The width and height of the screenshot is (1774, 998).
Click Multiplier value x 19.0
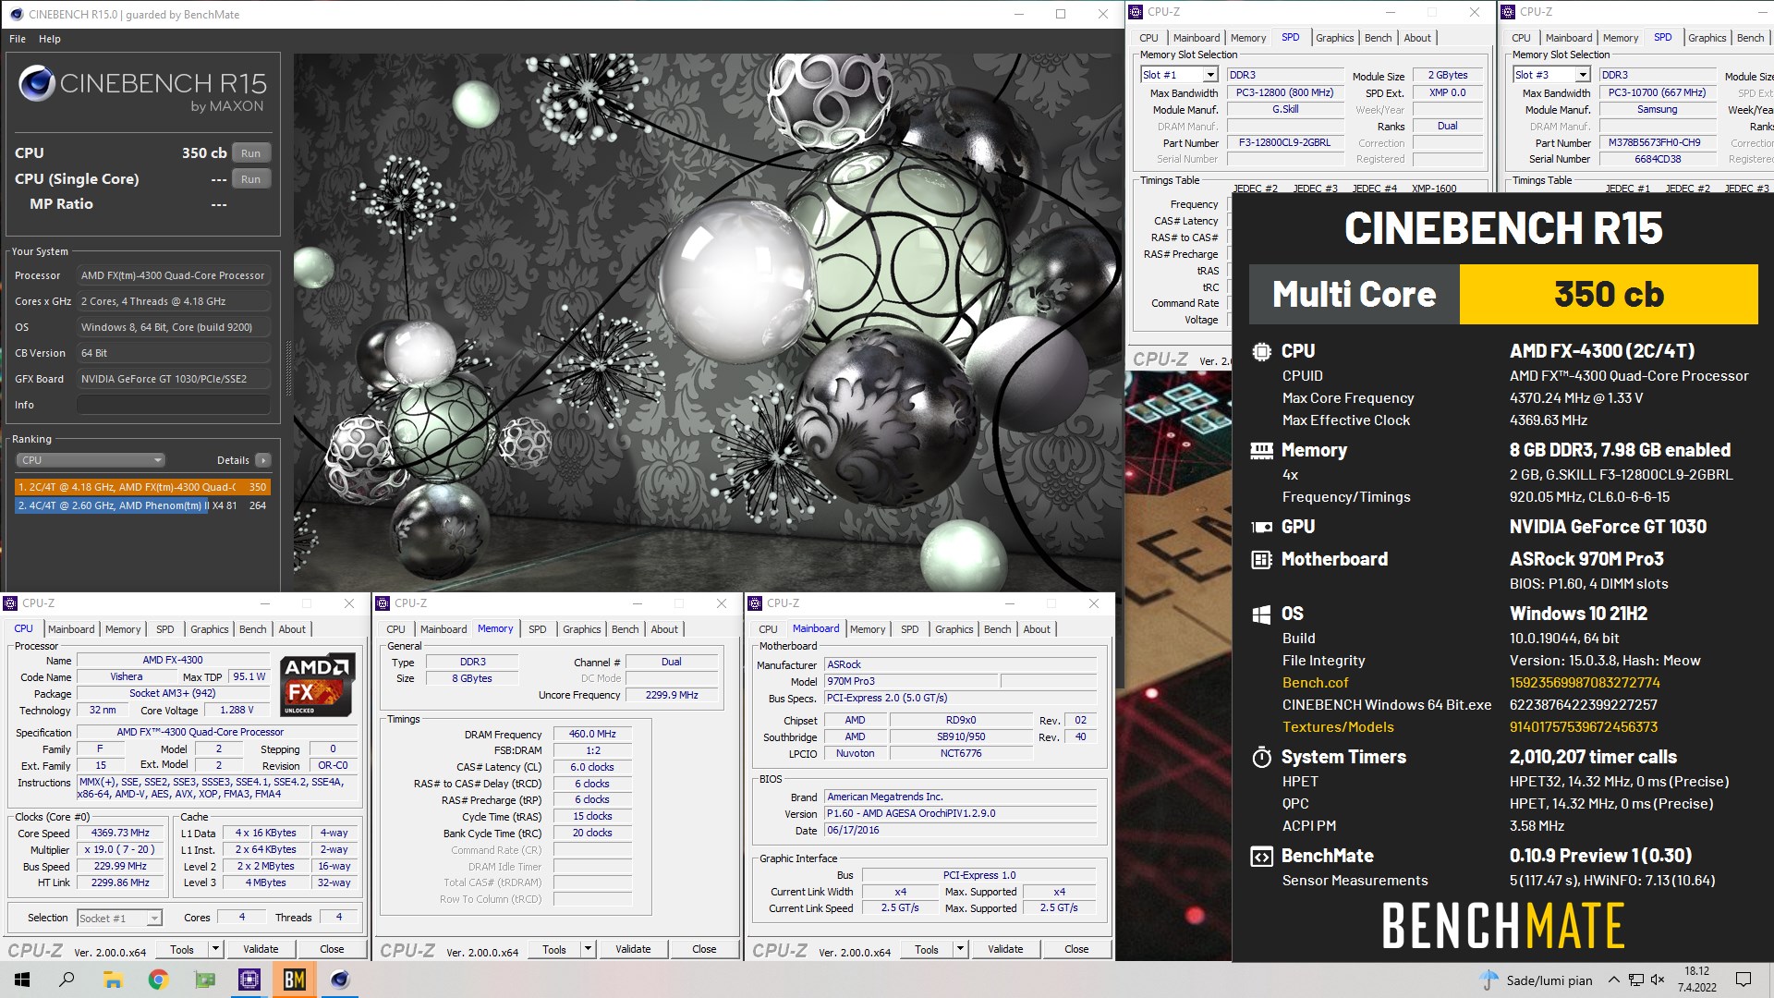[120, 850]
